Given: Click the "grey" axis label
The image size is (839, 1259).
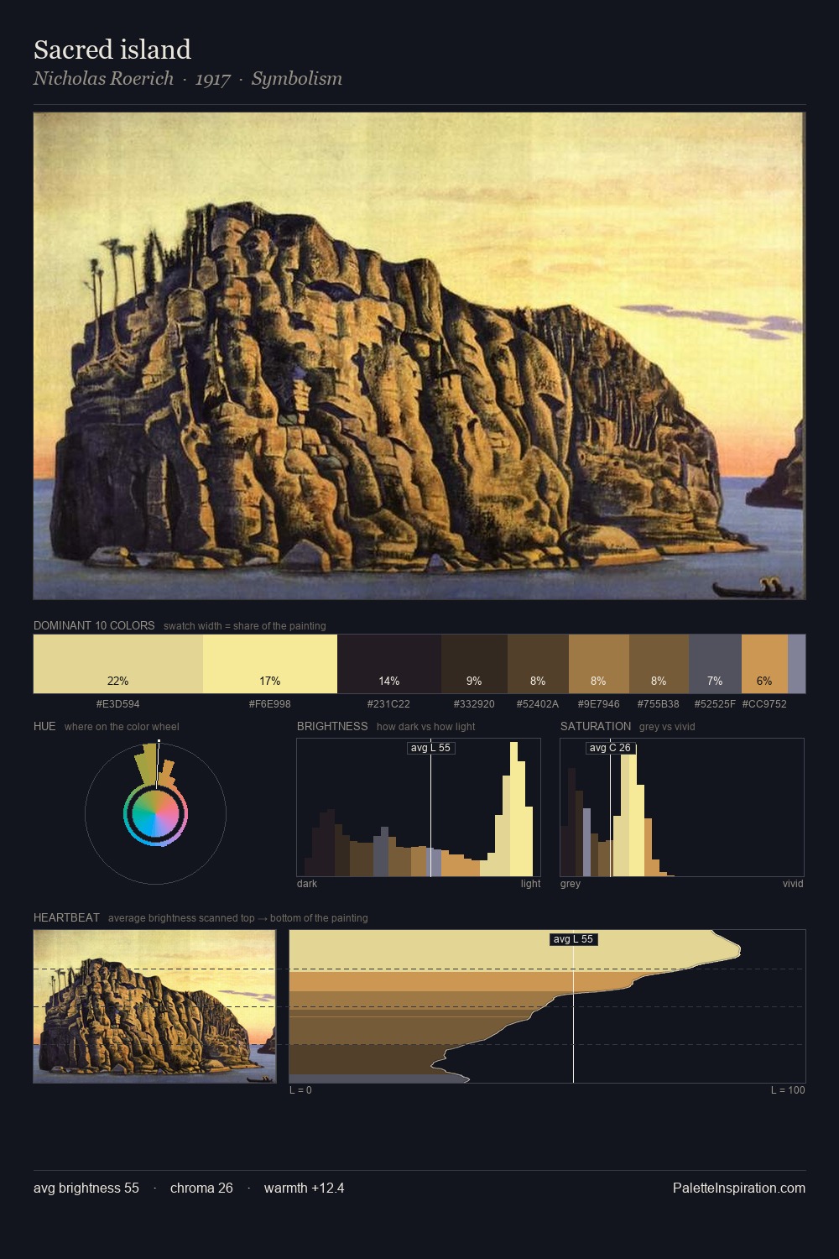Looking at the screenshot, I should [x=571, y=884].
